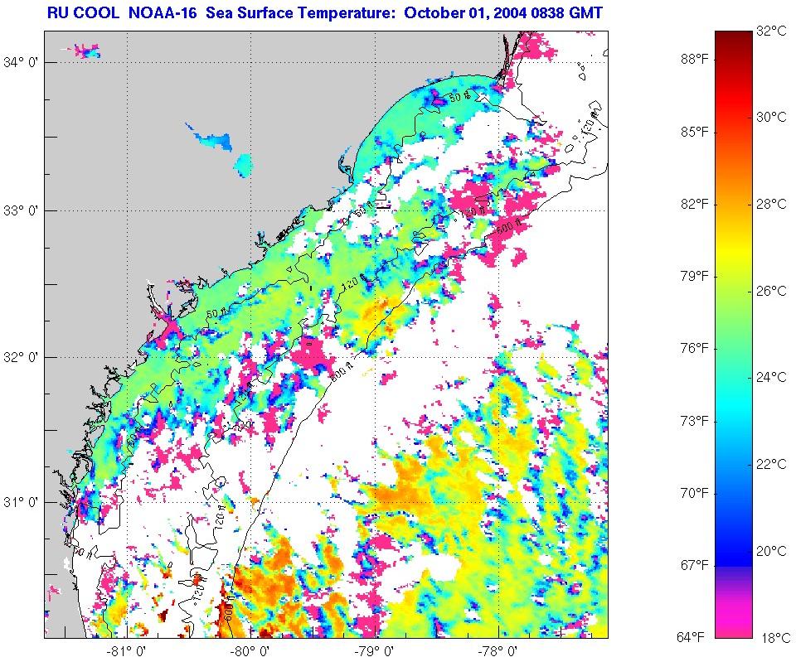Select the 32° 0' latitude label
Screen dimensions: 796x657
pyautogui.click(x=21, y=357)
